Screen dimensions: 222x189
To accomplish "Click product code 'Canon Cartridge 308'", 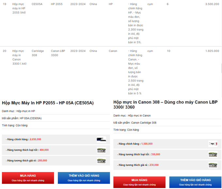I will [x=144, y=123].
